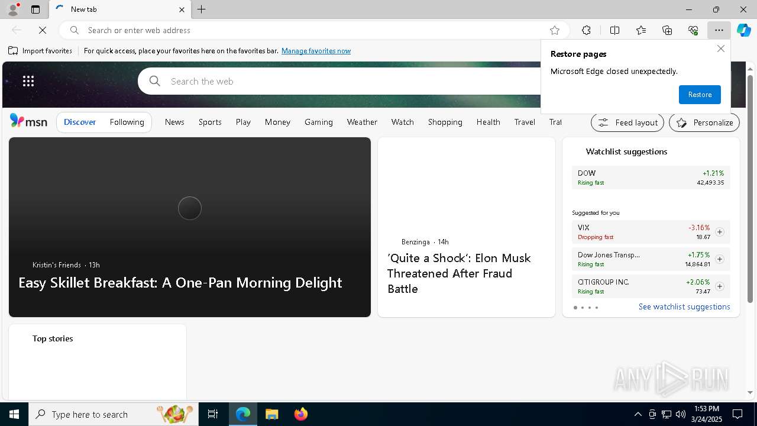The width and height of the screenshot is (757, 426).
Task: Open a new tab with plus button
Action: click(202, 9)
